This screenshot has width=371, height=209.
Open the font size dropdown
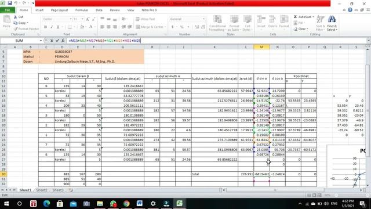click(82, 19)
